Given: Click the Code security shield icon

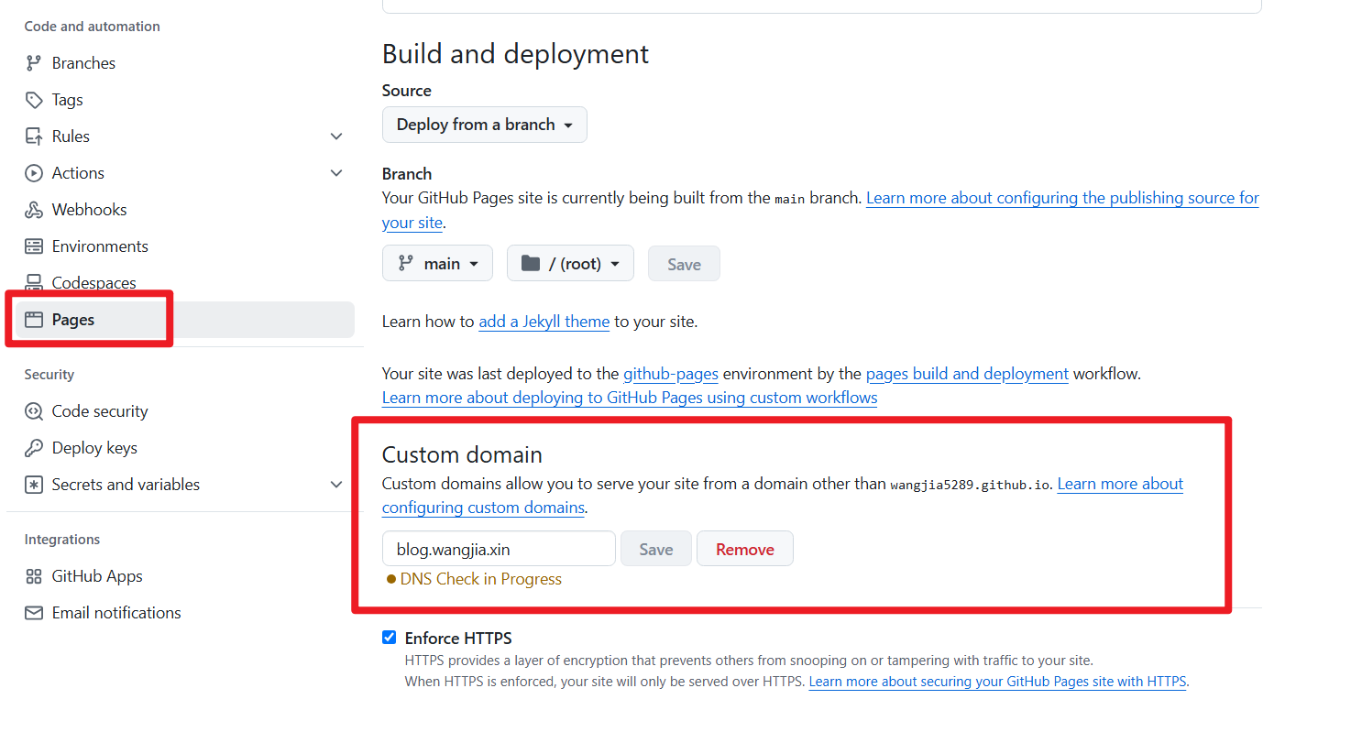Looking at the screenshot, I should pyautogui.click(x=34, y=411).
